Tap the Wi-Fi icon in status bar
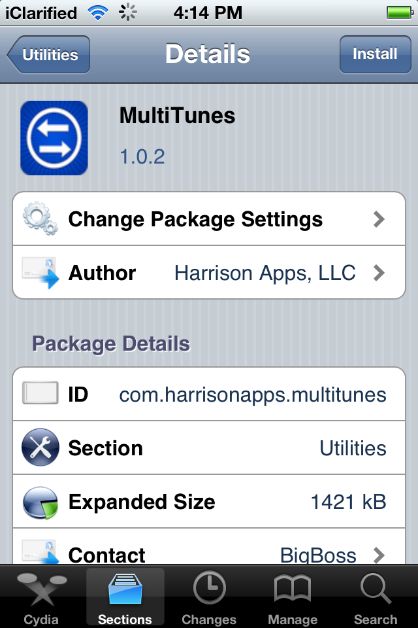This screenshot has width=418, height=628. [98, 13]
